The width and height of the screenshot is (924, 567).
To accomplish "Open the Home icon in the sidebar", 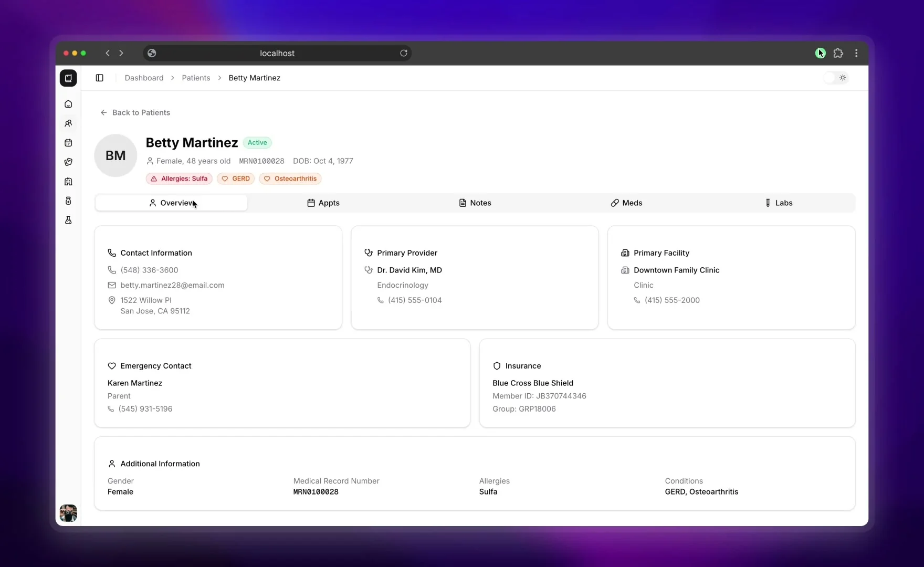I will (x=68, y=104).
